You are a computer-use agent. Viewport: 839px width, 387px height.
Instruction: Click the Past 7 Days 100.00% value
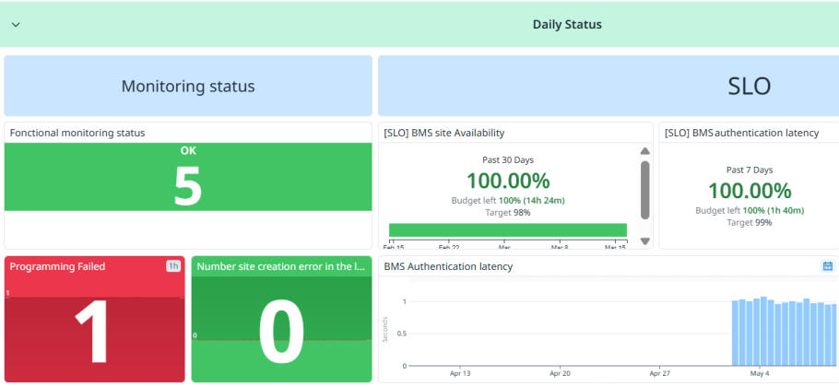749,191
